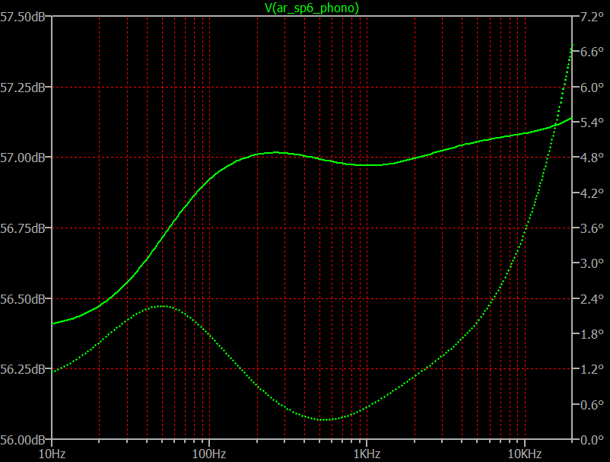Click the 3.6° phase axis label
Viewport: 610px width, 462px height.
coord(592,228)
